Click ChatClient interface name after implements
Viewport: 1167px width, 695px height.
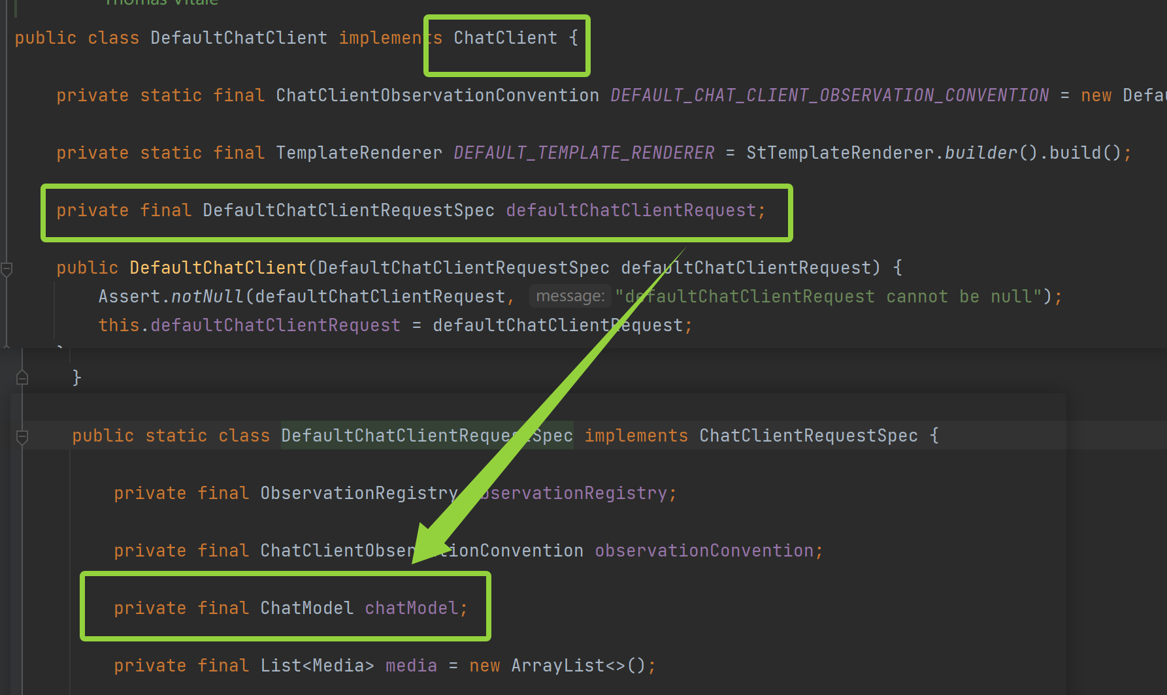[x=505, y=38]
